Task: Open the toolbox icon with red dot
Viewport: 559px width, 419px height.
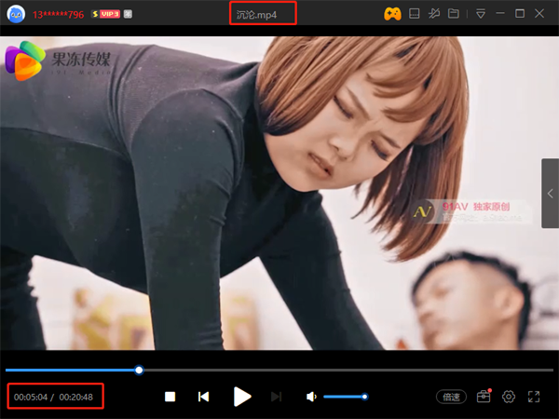Action: tap(484, 397)
